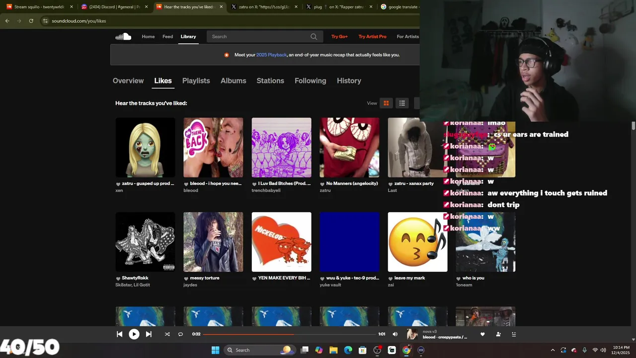Toggle shuffle in the player bar
Viewport: 636px width, 358px height.
[x=167, y=334]
